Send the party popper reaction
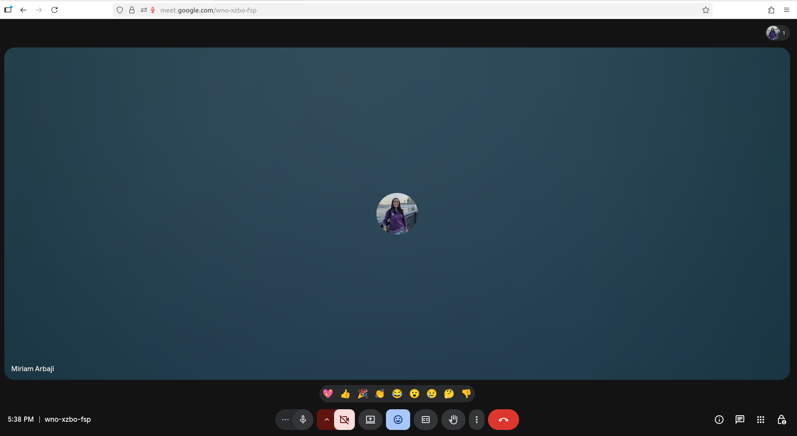 click(363, 394)
